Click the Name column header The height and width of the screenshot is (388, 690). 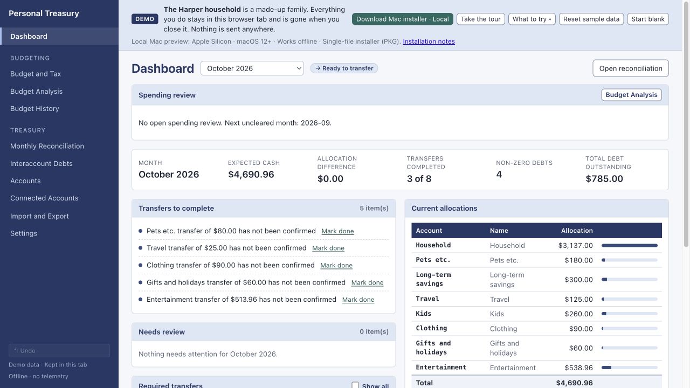point(499,231)
